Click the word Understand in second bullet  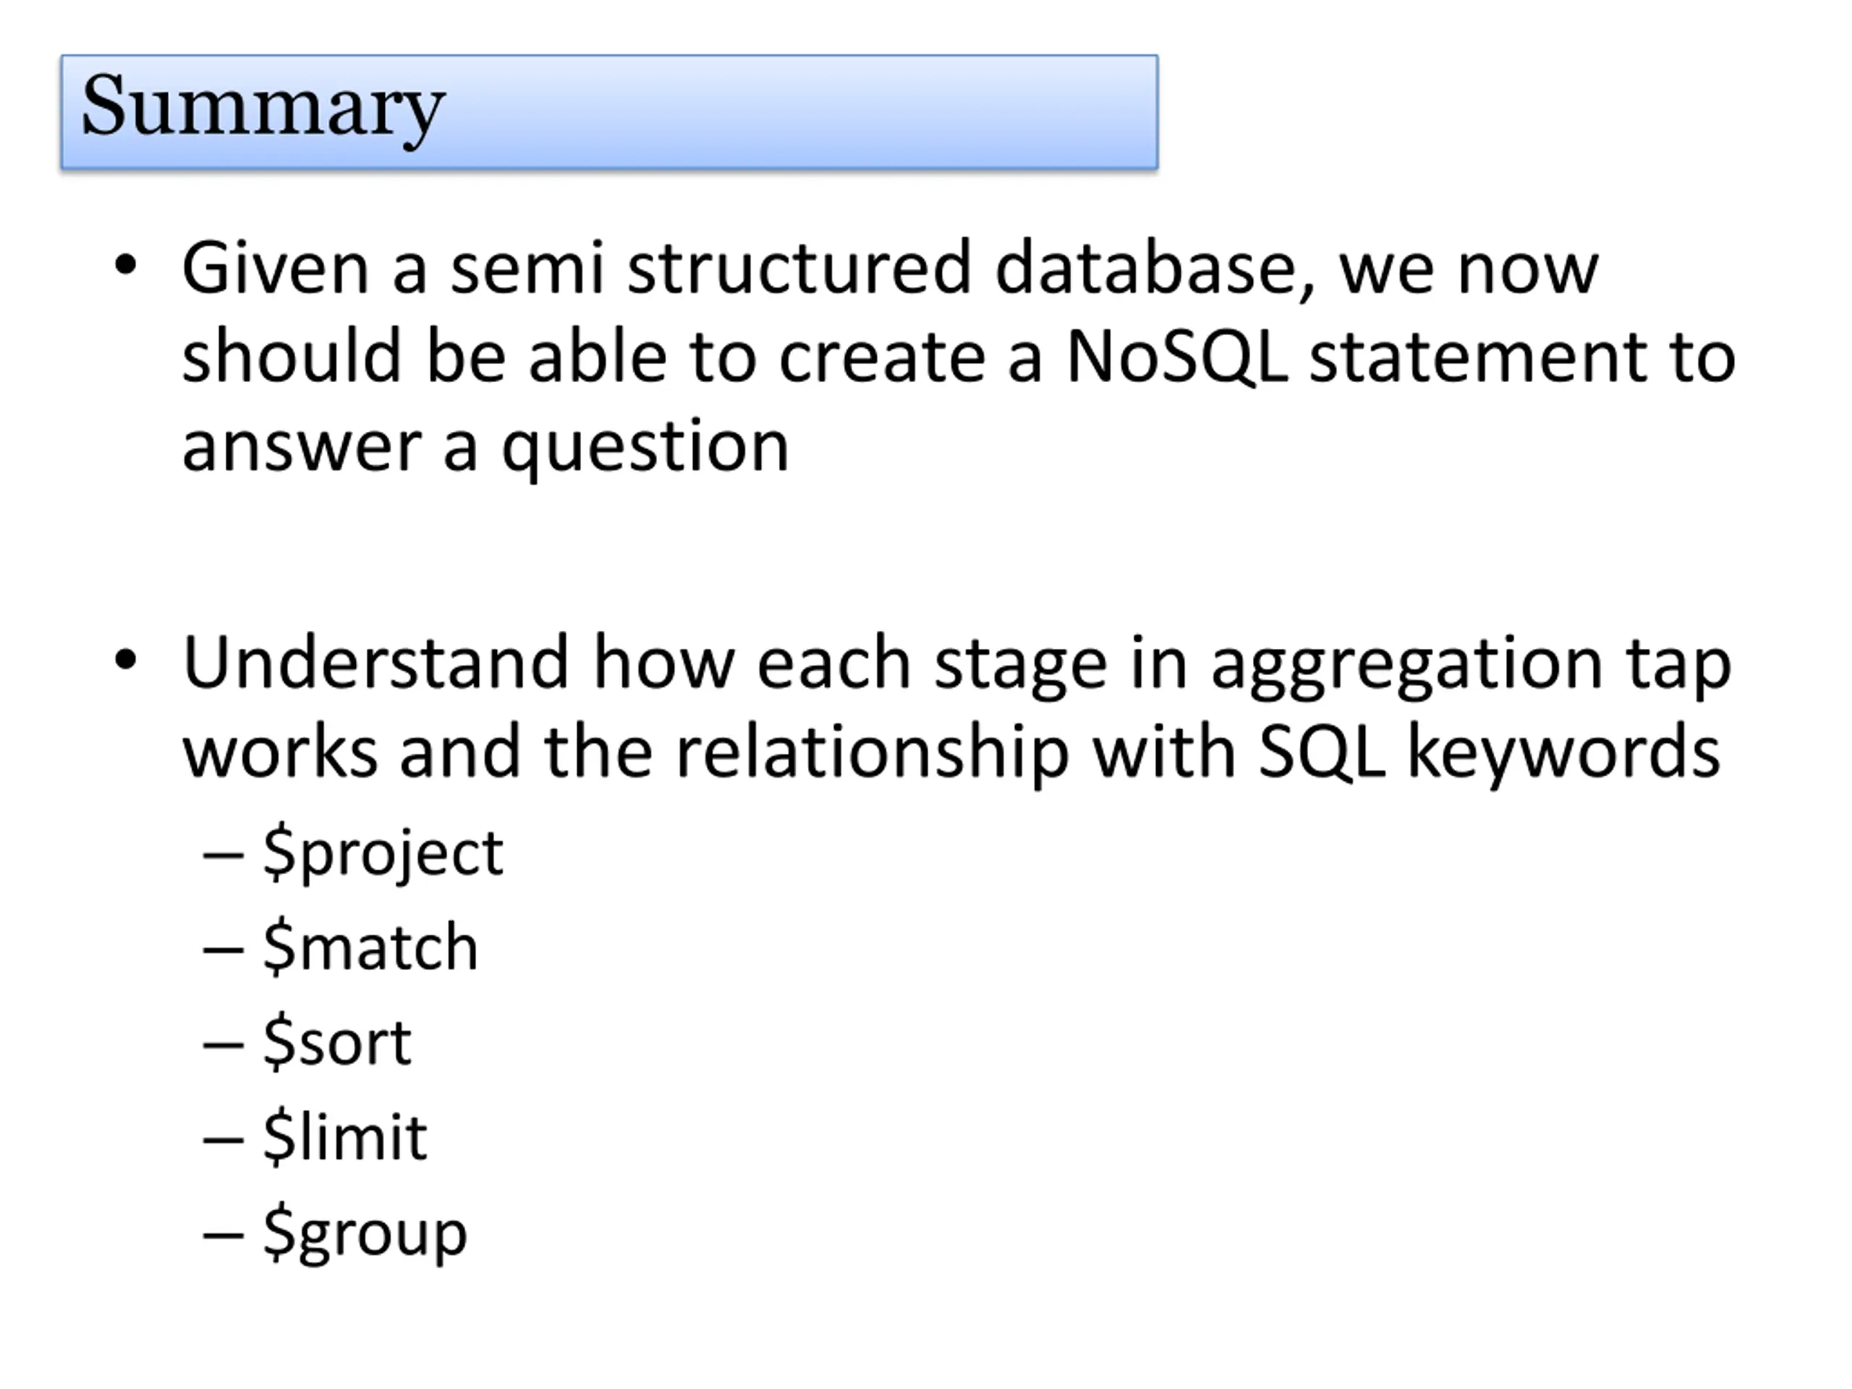click(x=376, y=662)
